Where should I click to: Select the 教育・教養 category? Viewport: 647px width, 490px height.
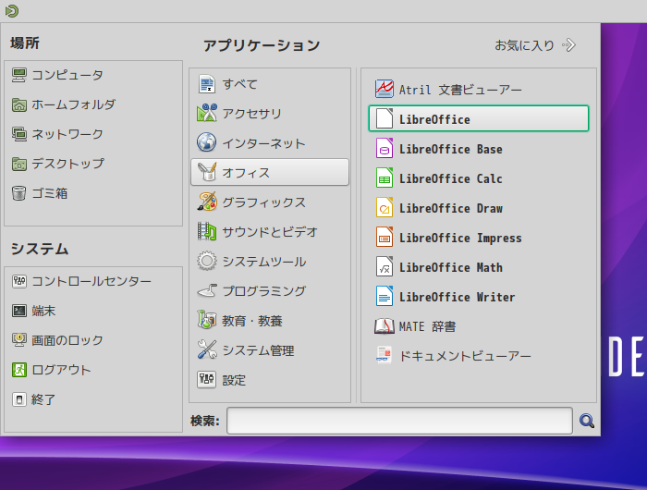pyautogui.click(x=270, y=320)
